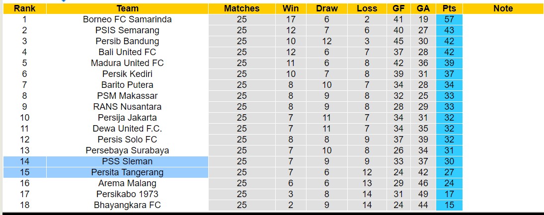544x215 pixels.
Task: Select Persib Bandung team name
Action: (x=127, y=41)
